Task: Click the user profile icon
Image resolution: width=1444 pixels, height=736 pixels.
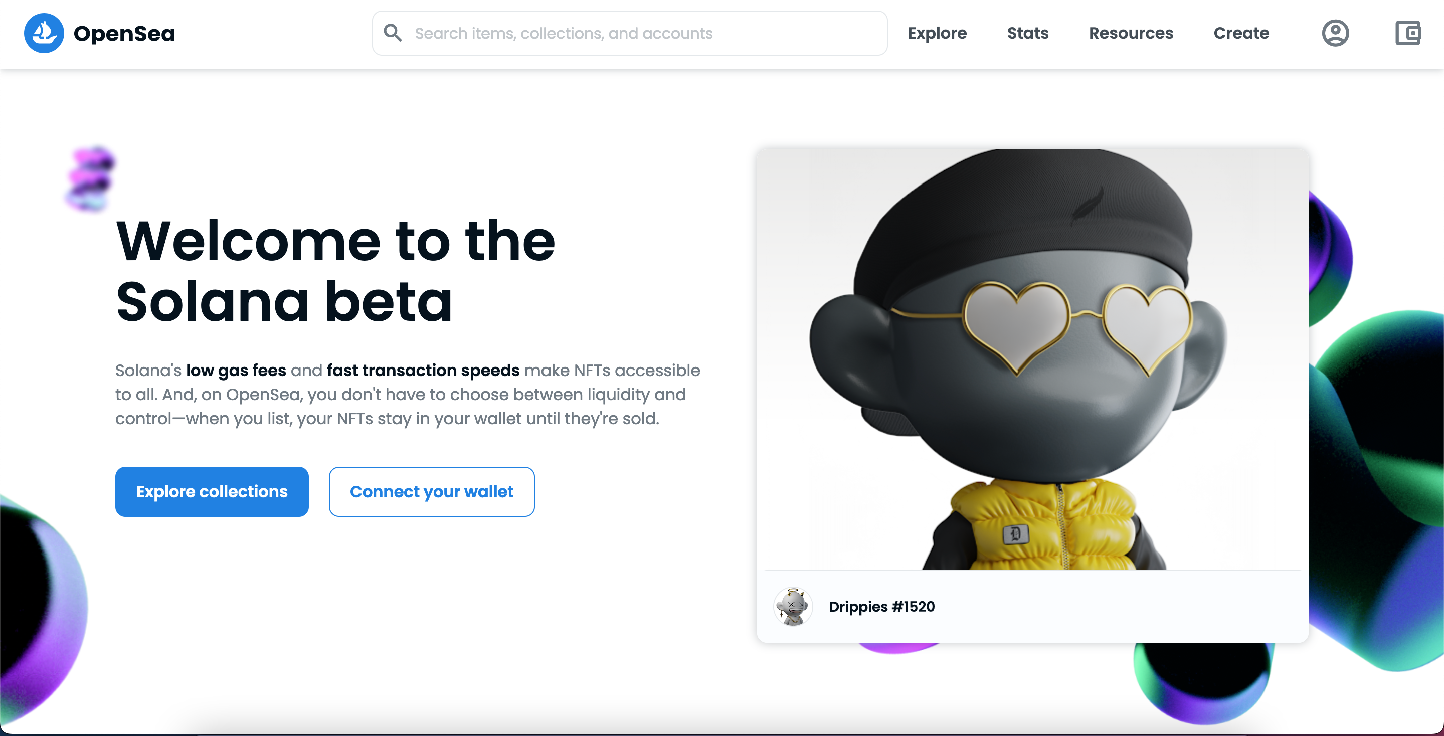Action: tap(1334, 34)
